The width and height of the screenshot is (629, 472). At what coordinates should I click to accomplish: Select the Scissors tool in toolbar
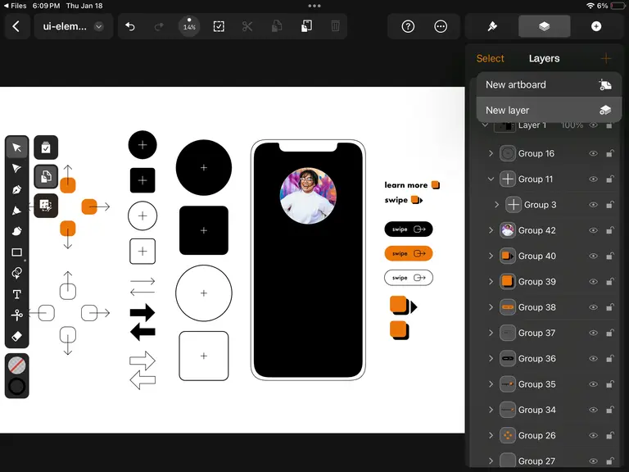tap(17, 315)
